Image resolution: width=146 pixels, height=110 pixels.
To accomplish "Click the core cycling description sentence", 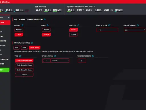I will [53, 52].
